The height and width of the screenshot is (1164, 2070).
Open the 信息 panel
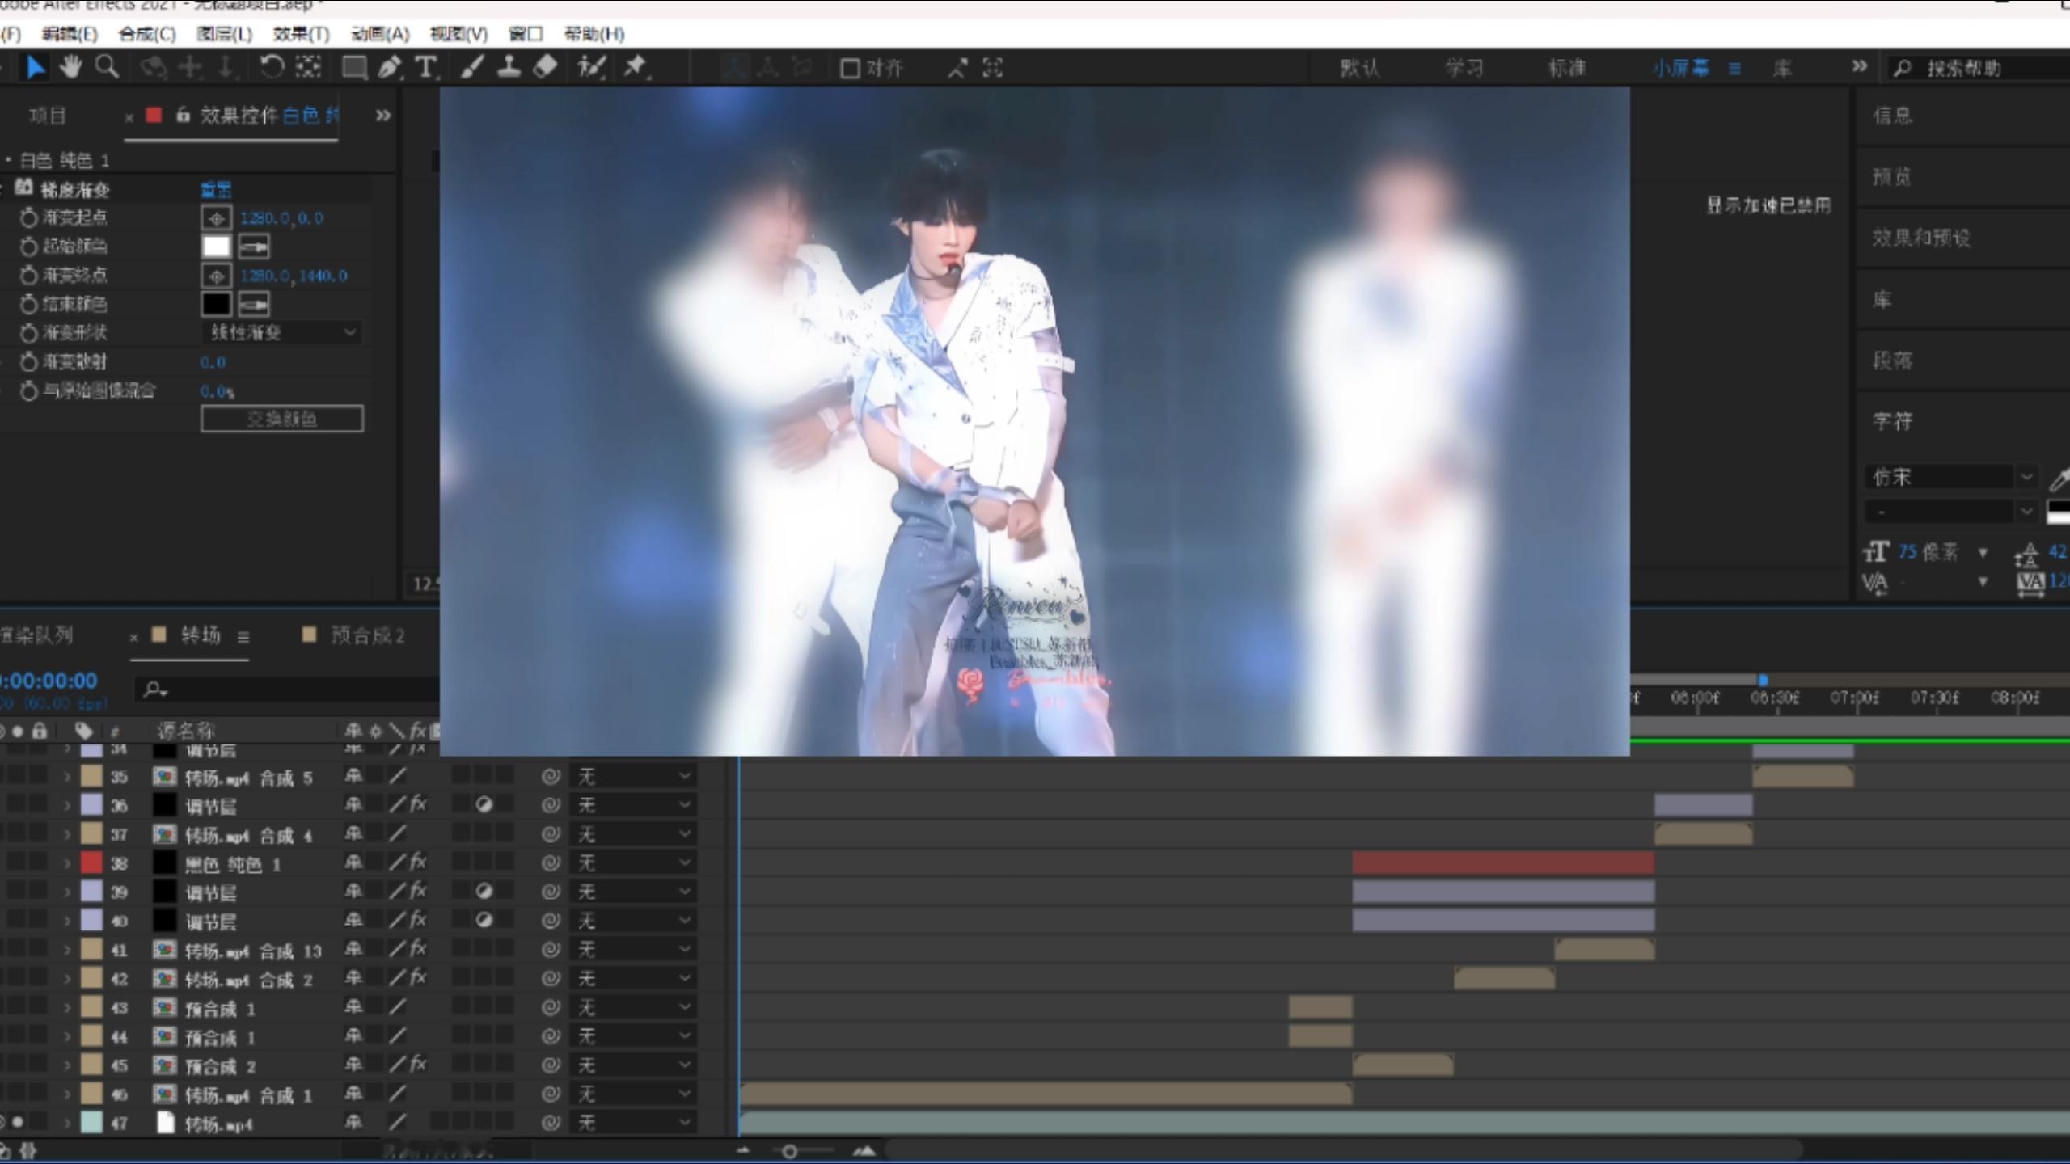[x=1892, y=116]
